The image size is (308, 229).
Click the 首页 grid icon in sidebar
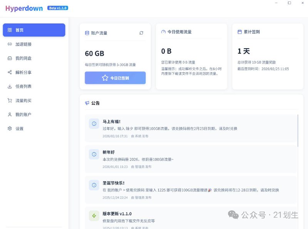pyautogui.click(x=10, y=30)
